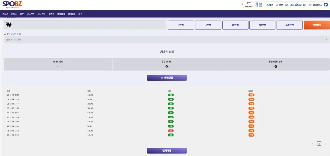This screenshot has height=156, width=330.
Task: Click LV.1 backoff user badge
Action: click(249, 5)
